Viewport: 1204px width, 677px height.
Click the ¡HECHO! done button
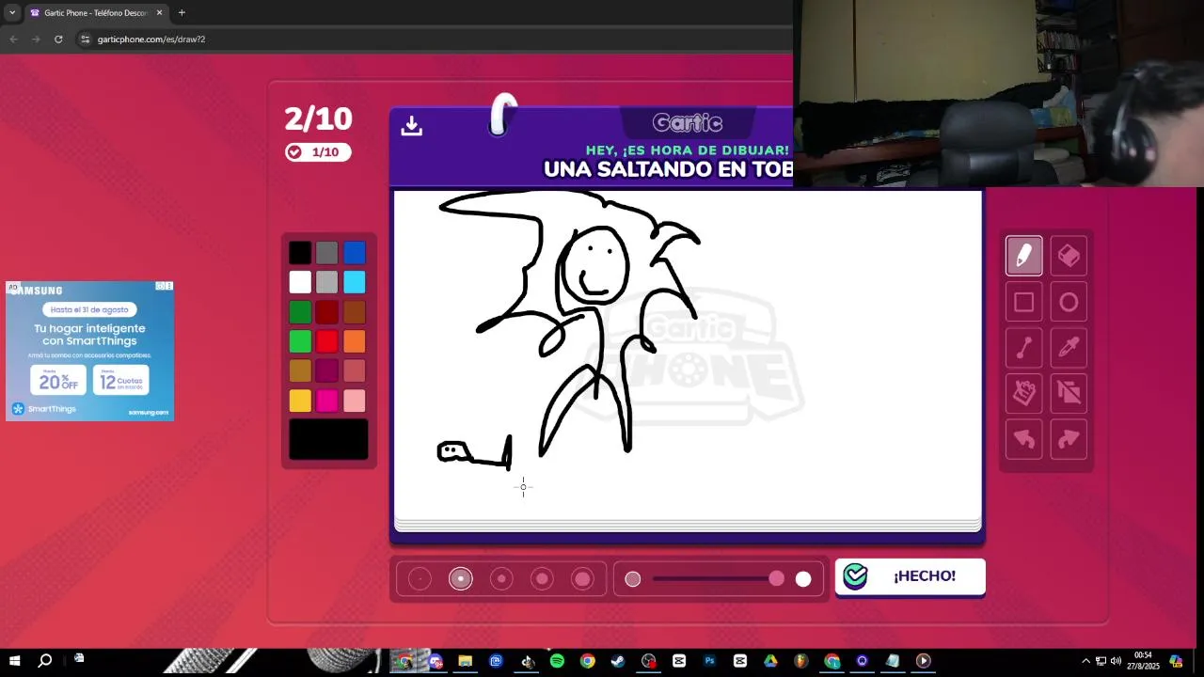tap(910, 576)
